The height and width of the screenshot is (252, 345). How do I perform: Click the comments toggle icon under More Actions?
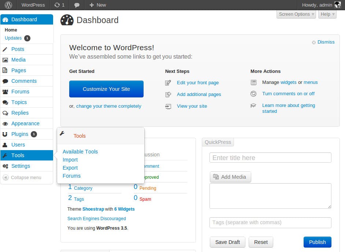point(253,94)
